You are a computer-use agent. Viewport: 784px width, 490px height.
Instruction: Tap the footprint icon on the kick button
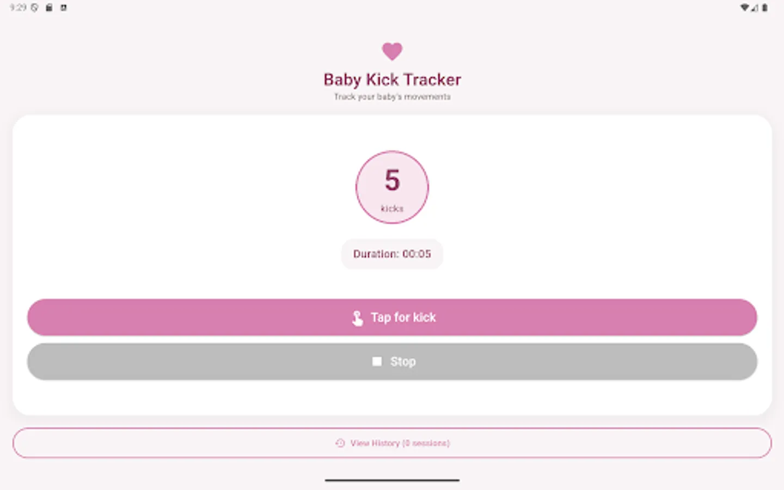coord(358,317)
